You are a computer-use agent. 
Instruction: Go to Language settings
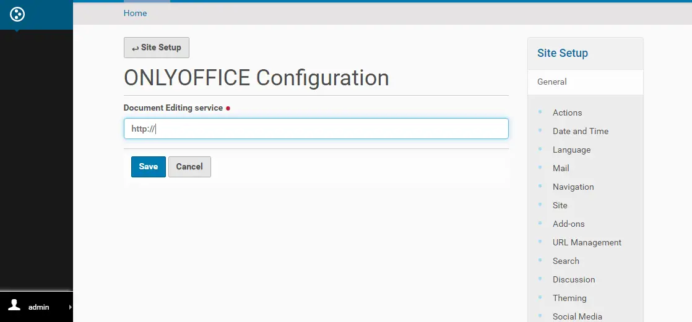pos(571,150)
